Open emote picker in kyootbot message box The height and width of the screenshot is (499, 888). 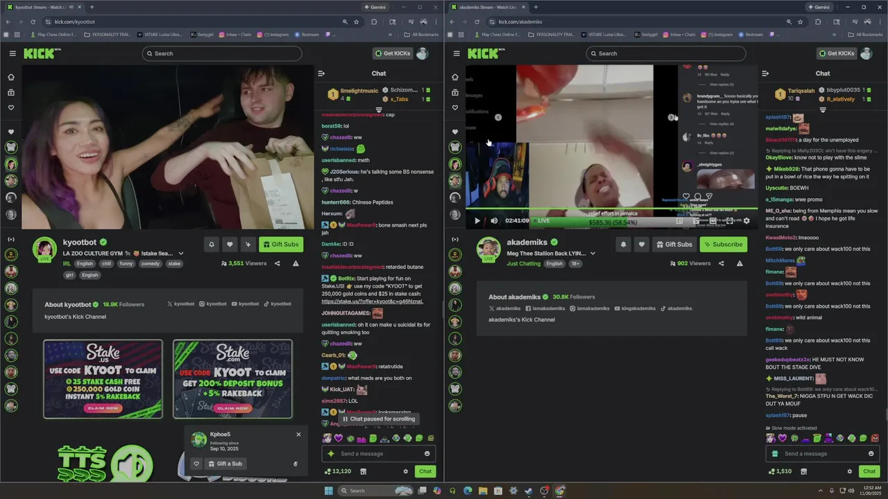click(427, 454)
